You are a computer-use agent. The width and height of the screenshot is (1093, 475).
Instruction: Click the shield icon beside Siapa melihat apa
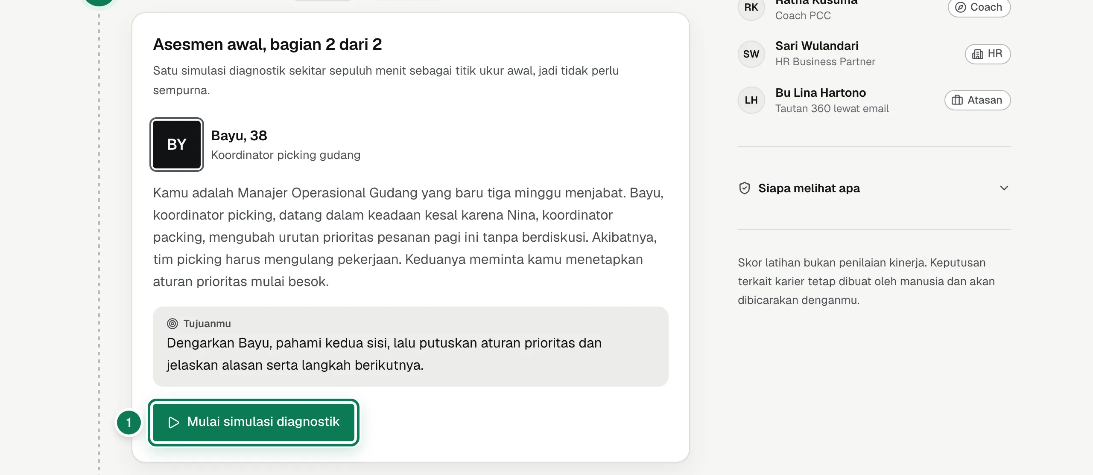pyautogui.click(x=744, y=188)
